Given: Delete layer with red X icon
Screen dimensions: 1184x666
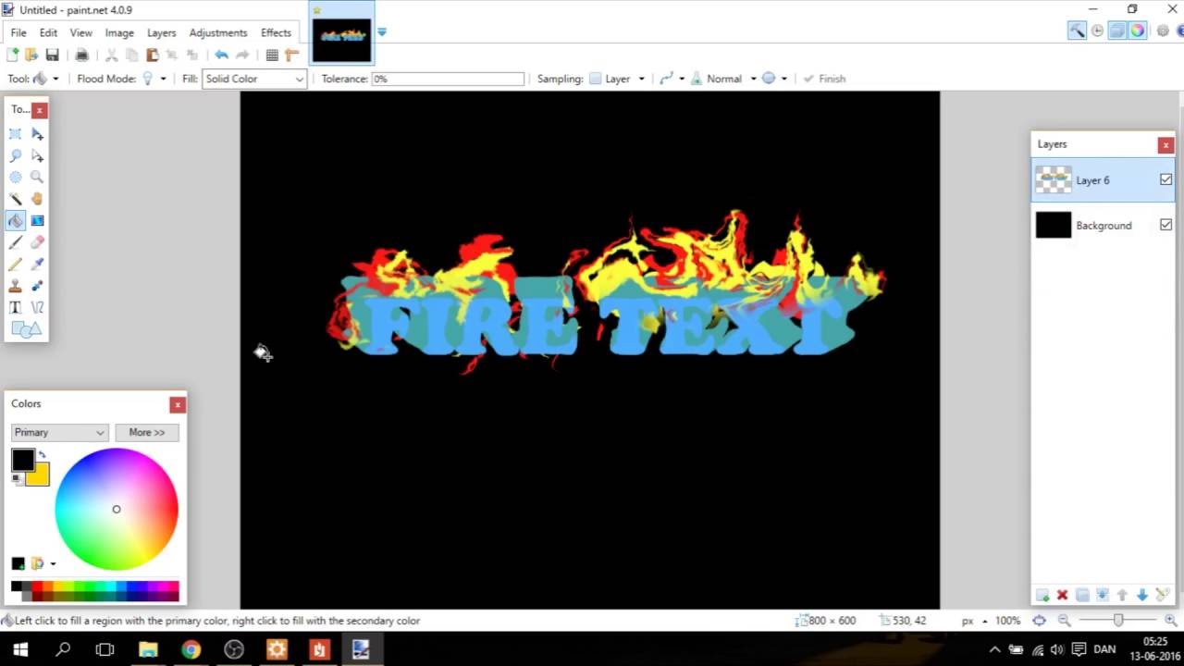Looking at the screenshot, I should (x=1062, y=595).
